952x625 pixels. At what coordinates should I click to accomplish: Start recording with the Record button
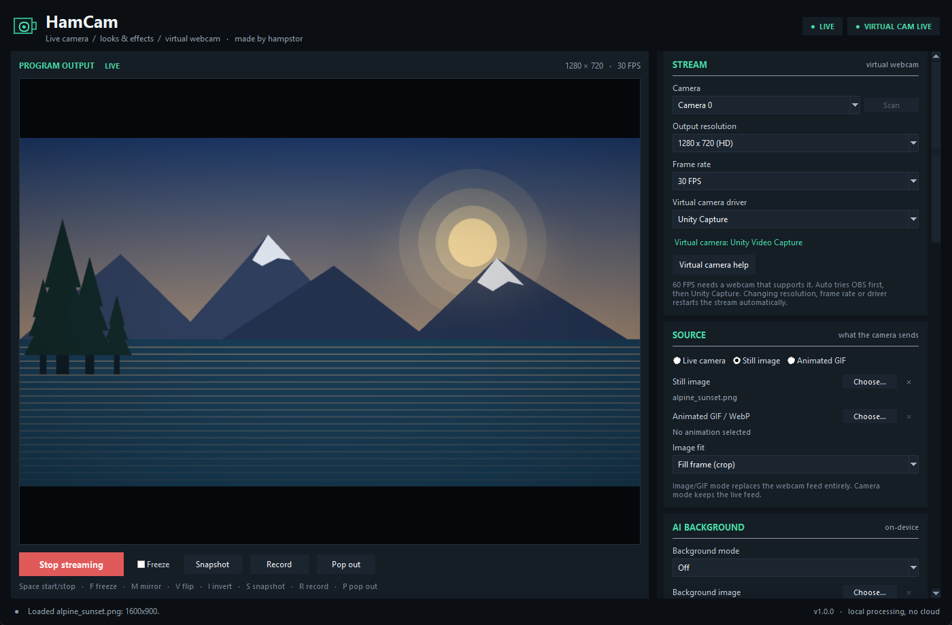point(279,565)
